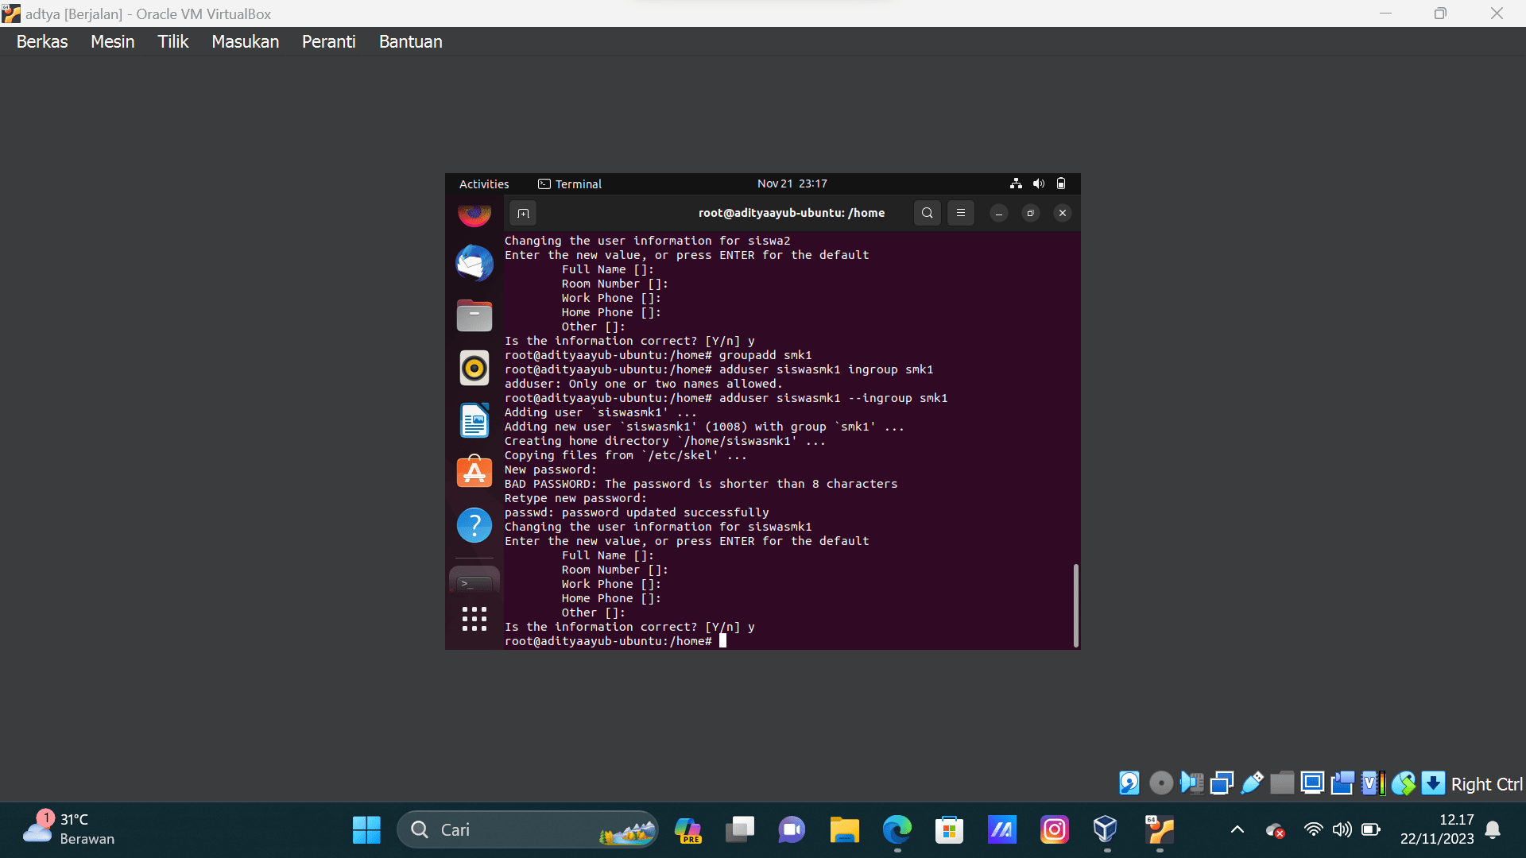Open Microsoft Store from taskbar
The image size is (1526, 858).
(949, 830)
